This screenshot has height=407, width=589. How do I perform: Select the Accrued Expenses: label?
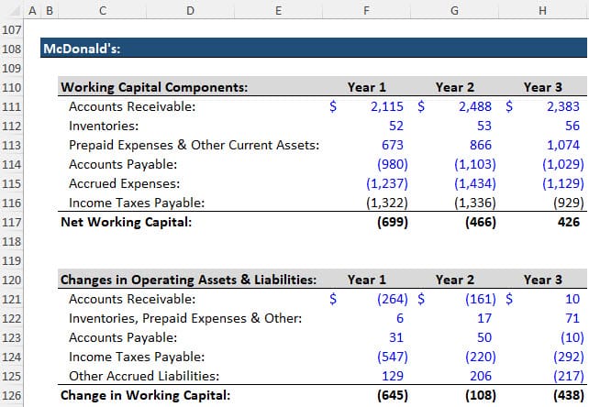(125, 183)
